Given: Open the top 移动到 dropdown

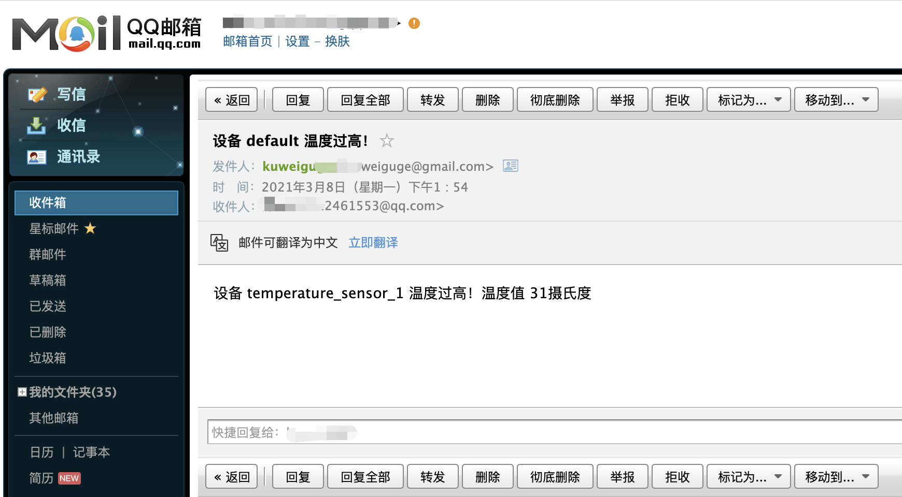Looking at the screenshot, I should 836,100.
